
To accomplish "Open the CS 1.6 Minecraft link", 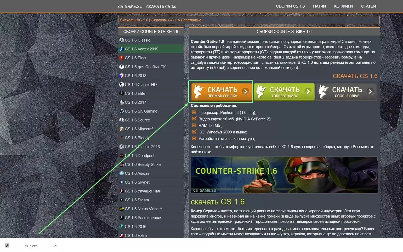I will click(x=139, y=129).
